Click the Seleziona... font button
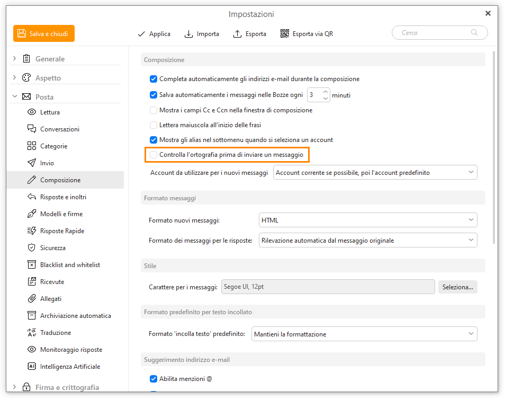 tap(458, 287)
